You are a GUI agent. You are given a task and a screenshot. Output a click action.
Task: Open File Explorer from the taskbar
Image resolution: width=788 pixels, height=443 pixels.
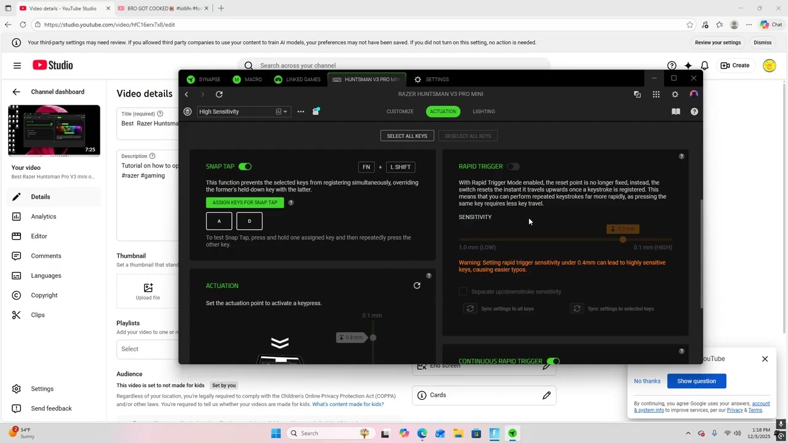[458, 433]
